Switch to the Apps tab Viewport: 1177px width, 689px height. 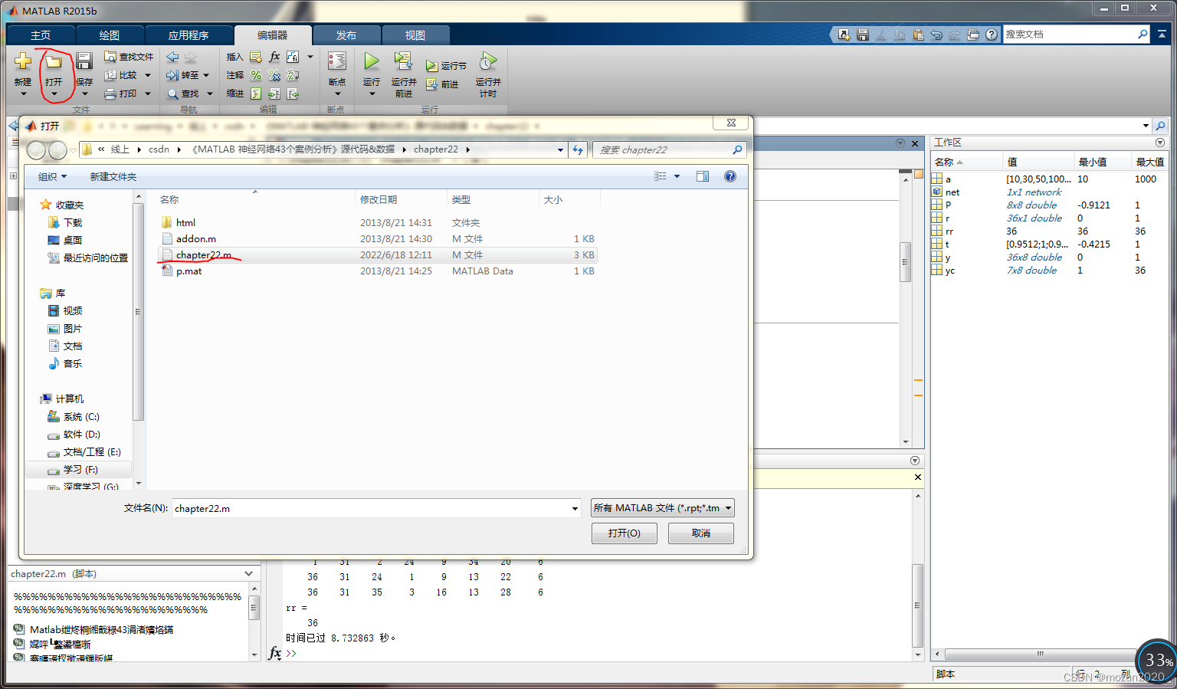(x=189, y=35)
